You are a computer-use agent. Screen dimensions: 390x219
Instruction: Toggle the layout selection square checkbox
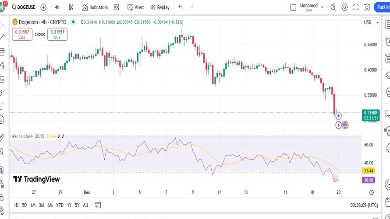[293, 7]
